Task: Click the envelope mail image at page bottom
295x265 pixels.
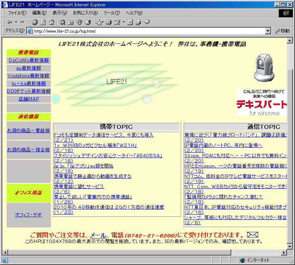Action: point(253,234)
